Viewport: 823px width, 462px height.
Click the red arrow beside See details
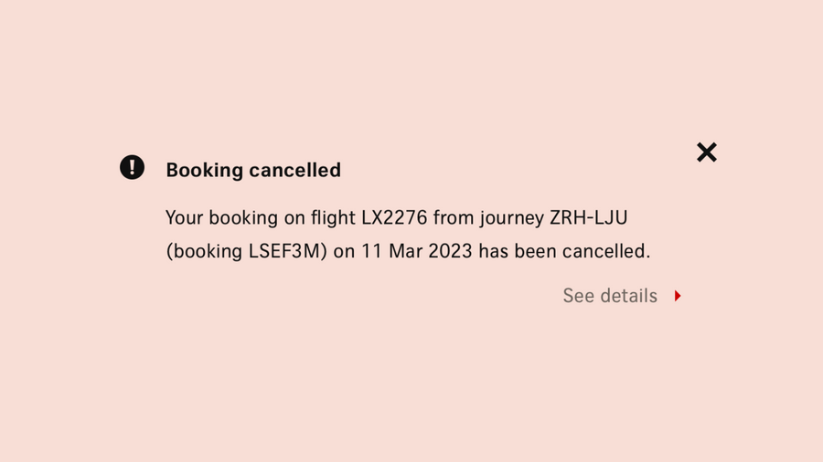[678, 296]
